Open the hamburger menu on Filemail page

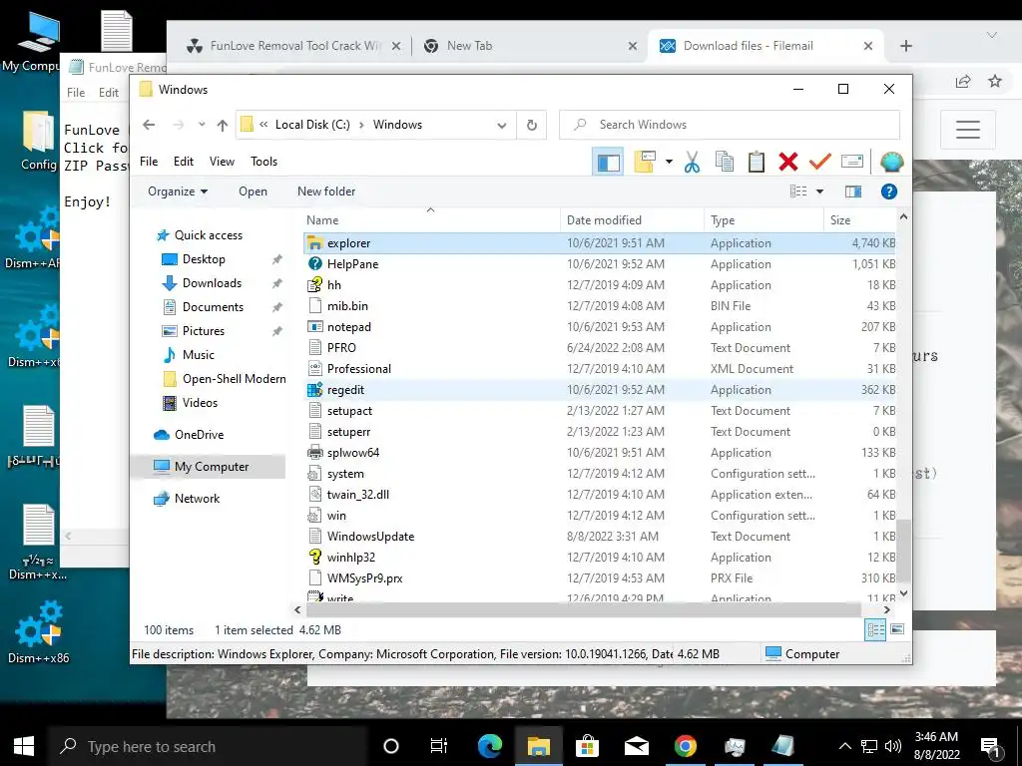[x=968, y=129]
